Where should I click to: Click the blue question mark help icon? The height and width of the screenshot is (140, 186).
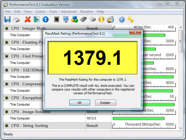pyautogui.click(x=122, y=19)
